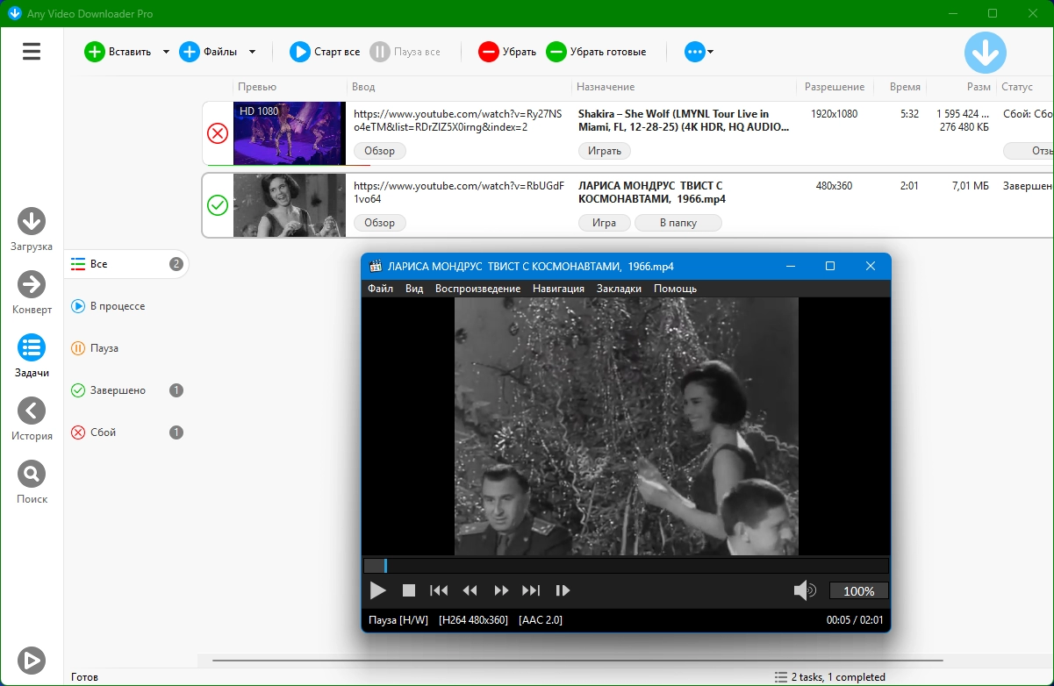Screen dimensions: 1054x686
Task: Click the Shakira HD 1080 video thumbnail
Action: pyautogui.click(x=290, y=133)
